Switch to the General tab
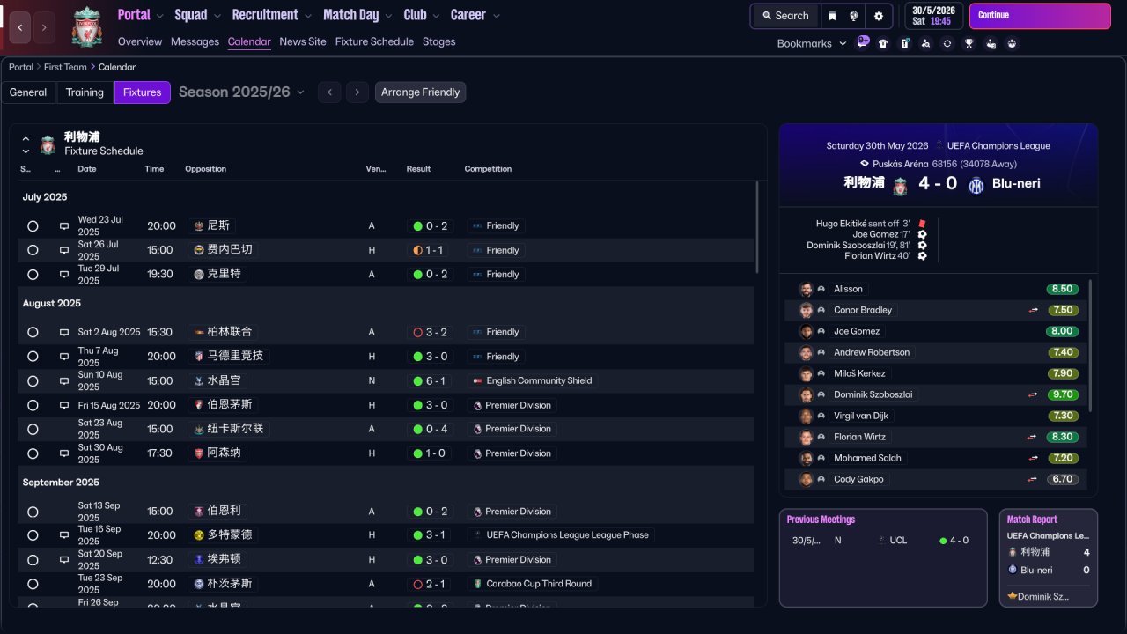Viewport: 1127px width, 634px height. tap(28, 92)
